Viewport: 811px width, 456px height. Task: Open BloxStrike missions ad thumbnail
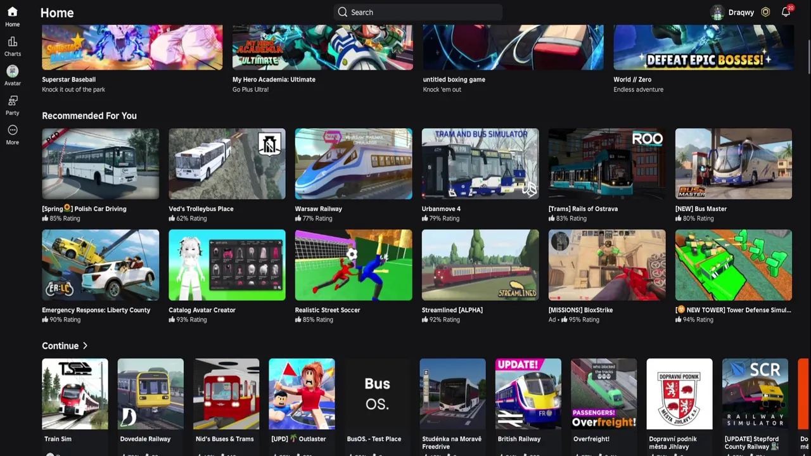point(607,265)
